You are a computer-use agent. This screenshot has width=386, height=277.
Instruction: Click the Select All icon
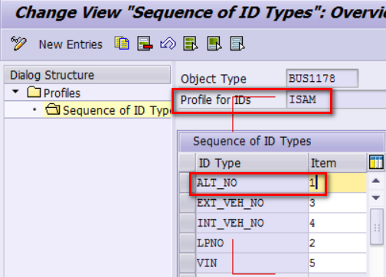191,44
